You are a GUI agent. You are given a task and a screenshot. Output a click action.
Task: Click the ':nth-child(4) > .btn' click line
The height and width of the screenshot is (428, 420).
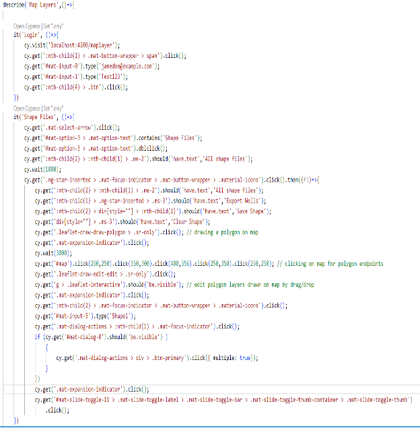point(75,87)
